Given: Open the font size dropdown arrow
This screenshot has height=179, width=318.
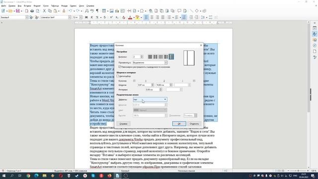Looking at the screenshot, I should [80, 17].
